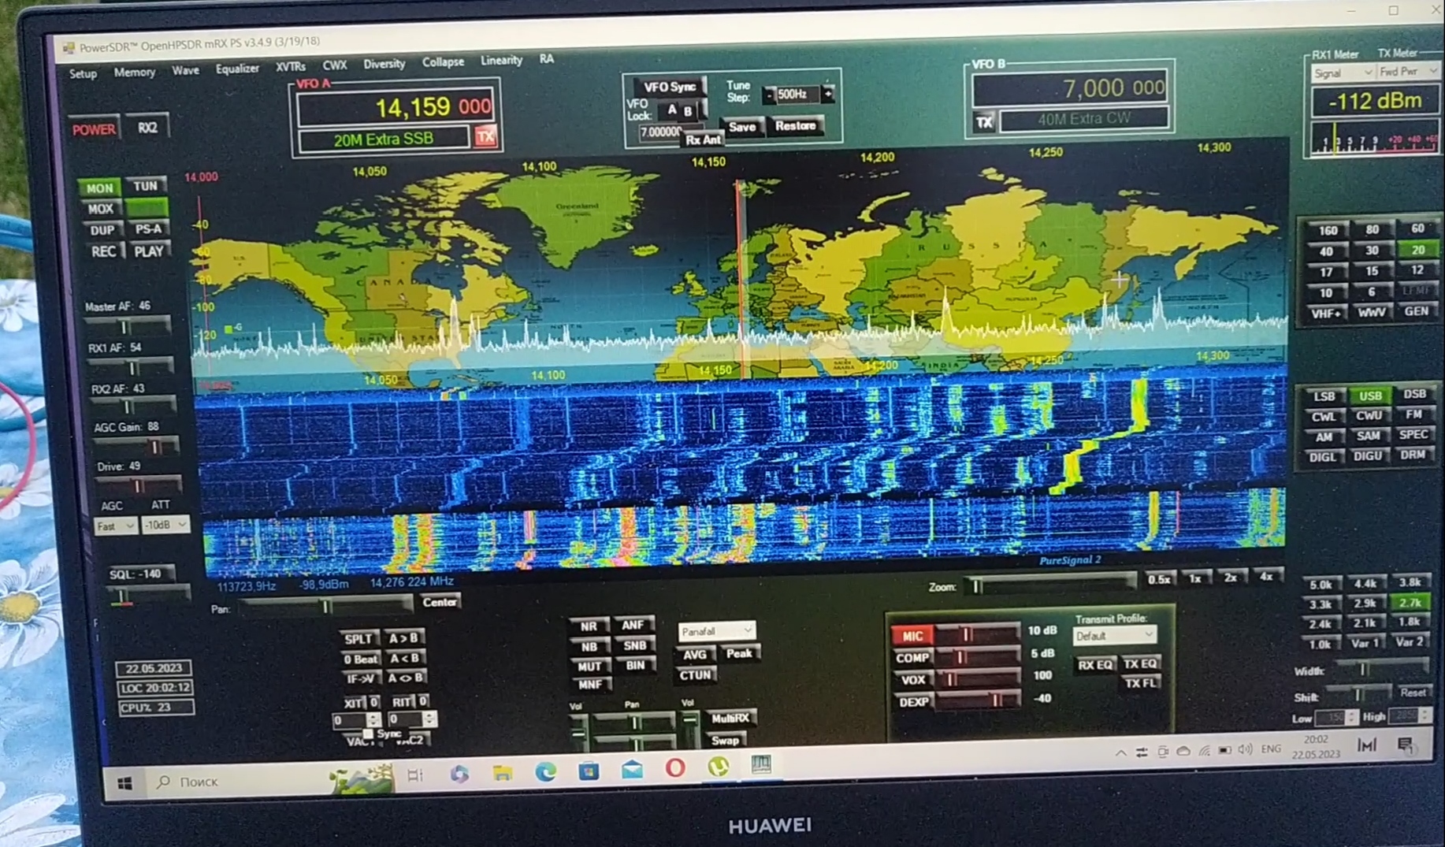This screenshot has height=847, width=1445.
Task: Select the GEN band button
Action: tap(1417, 311)
